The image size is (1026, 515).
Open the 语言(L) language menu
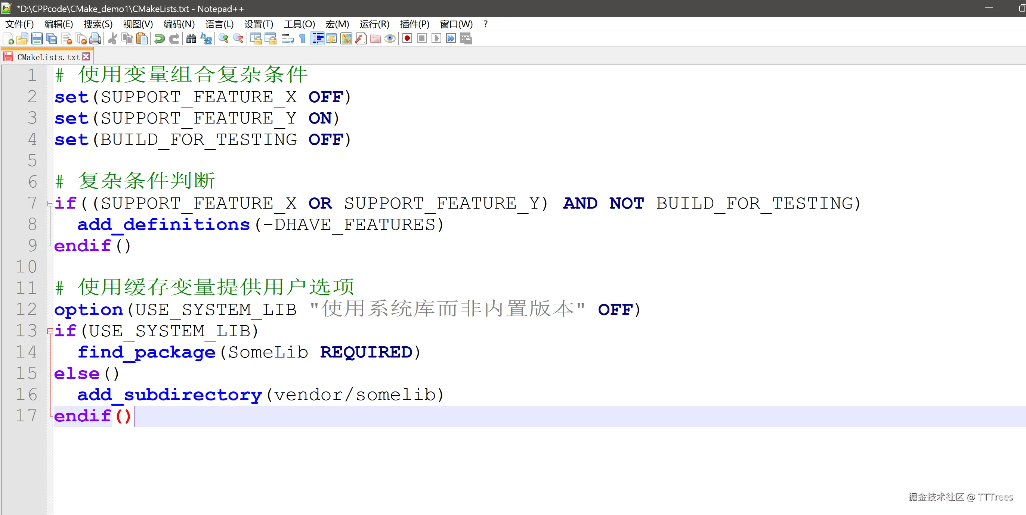click(x=219, y=24)
